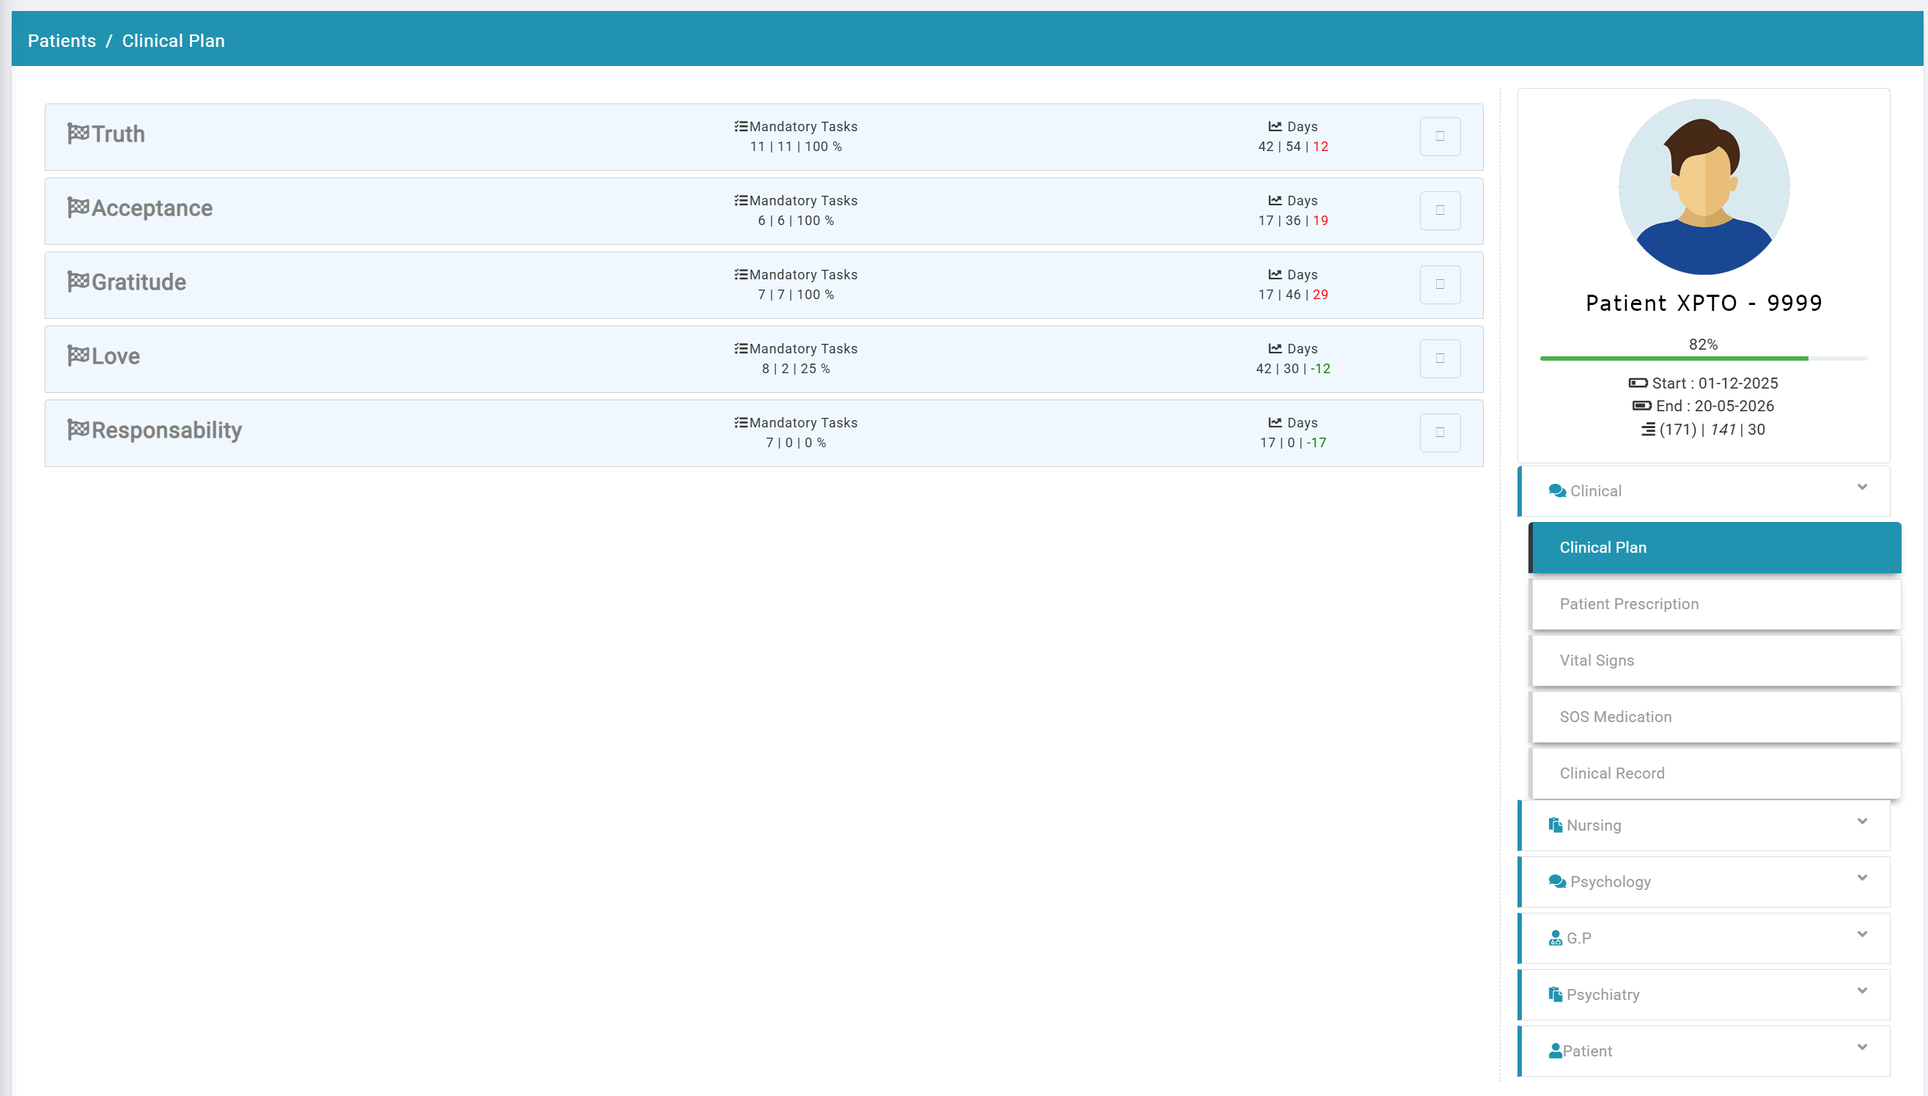This screenshot has width=1928, height=1096.
Task: Click the chat bubbles icon beside Clinical
Action: (1557, 490)
